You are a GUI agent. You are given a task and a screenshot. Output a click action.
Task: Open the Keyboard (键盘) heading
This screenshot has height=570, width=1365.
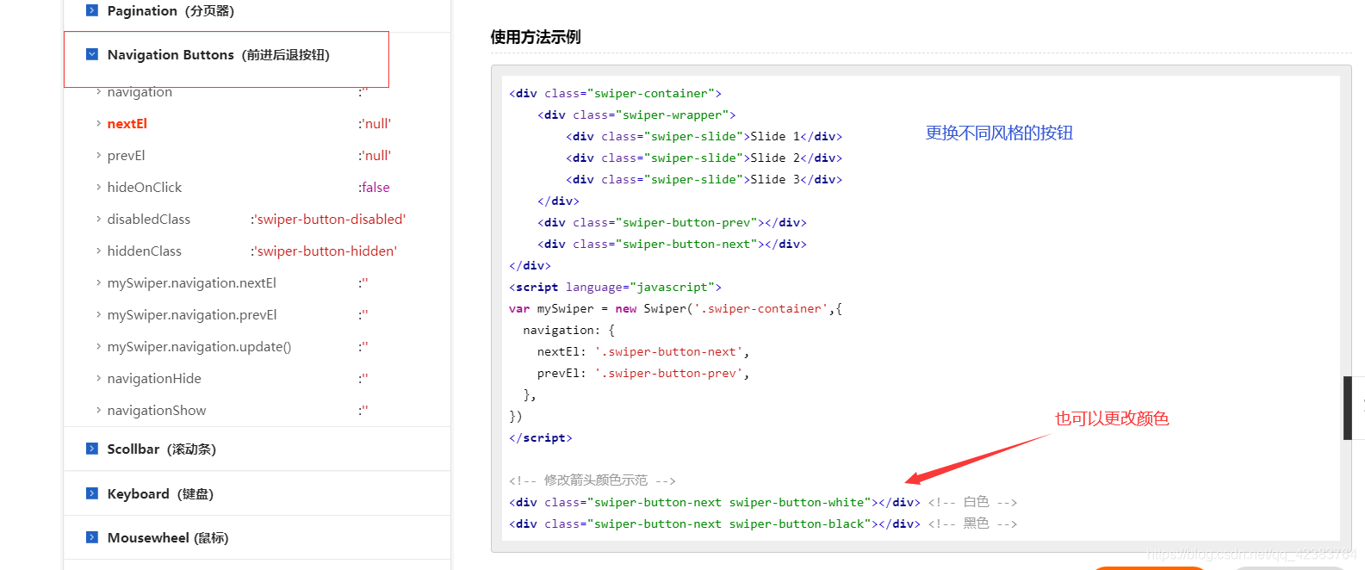coord(160,493)
